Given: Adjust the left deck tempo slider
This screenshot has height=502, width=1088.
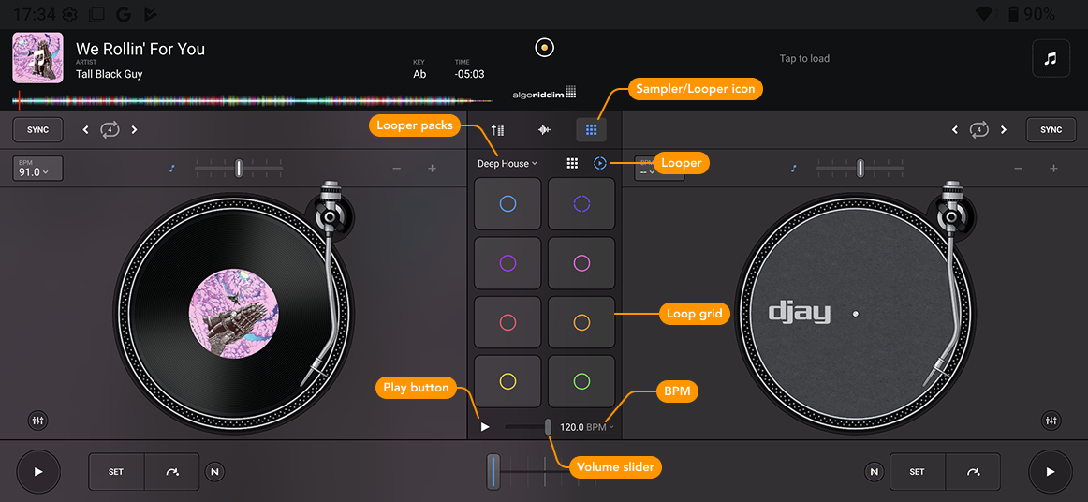Looking at the screenshot, I should 239,168.
